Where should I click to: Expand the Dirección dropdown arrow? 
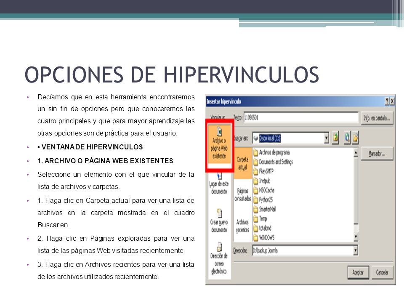tap(356, 250)
